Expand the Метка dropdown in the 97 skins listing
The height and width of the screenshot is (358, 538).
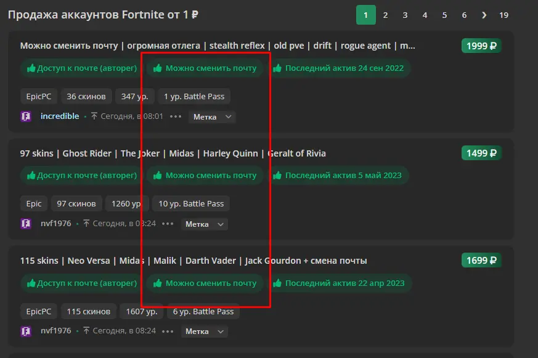pyautogui.click(x=204, y=224)
